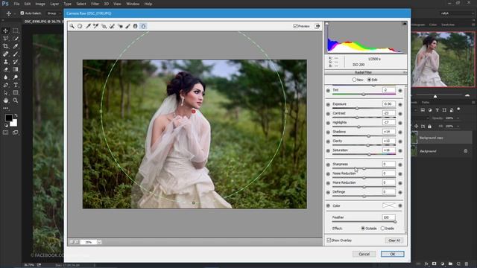
Task: Select the red radial filter pin
Action: pos(194,112)
